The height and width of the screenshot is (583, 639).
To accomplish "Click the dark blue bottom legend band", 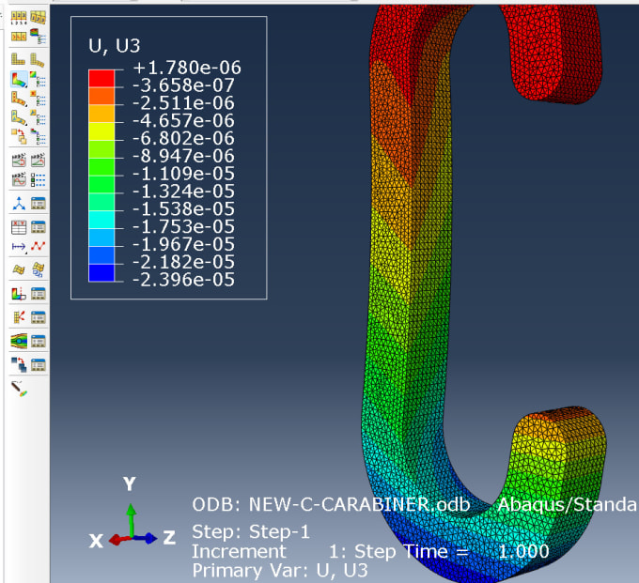I will click(101, 273).
